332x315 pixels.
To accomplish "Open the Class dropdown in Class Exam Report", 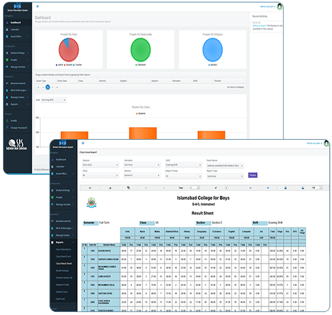I will point(100,175).
